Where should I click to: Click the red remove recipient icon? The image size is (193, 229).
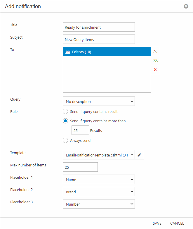coord(155,70)
